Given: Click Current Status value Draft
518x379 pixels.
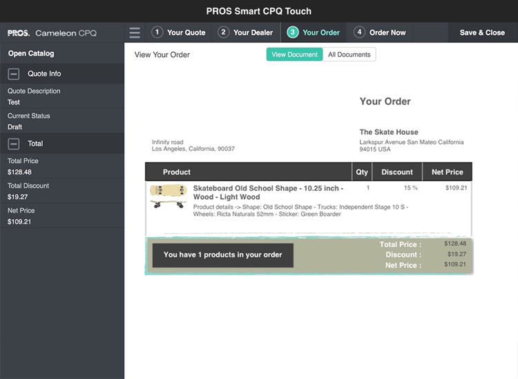Looking at the screenshot, I should point(15,127).
